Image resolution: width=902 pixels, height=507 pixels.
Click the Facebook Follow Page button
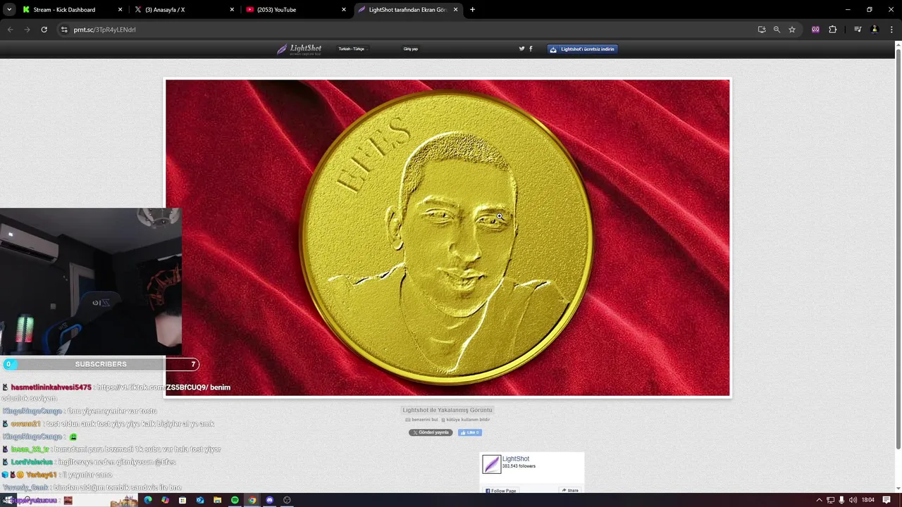tap(501, 490)
